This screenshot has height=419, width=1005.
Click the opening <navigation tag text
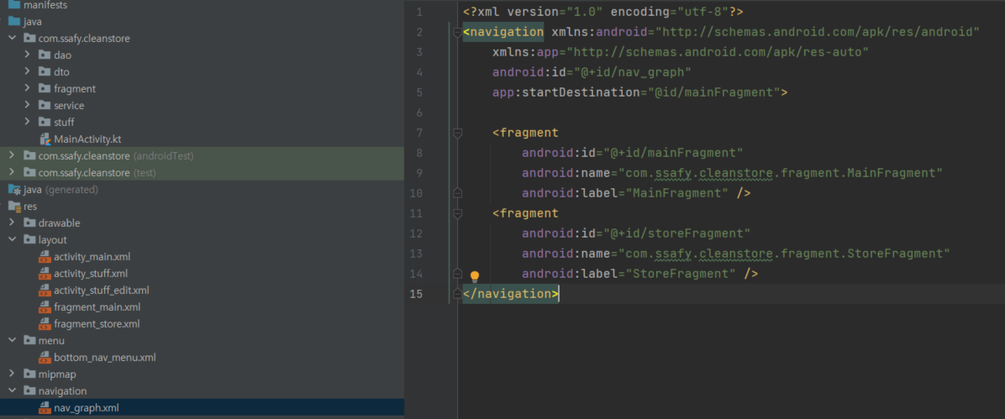[503, 32]
